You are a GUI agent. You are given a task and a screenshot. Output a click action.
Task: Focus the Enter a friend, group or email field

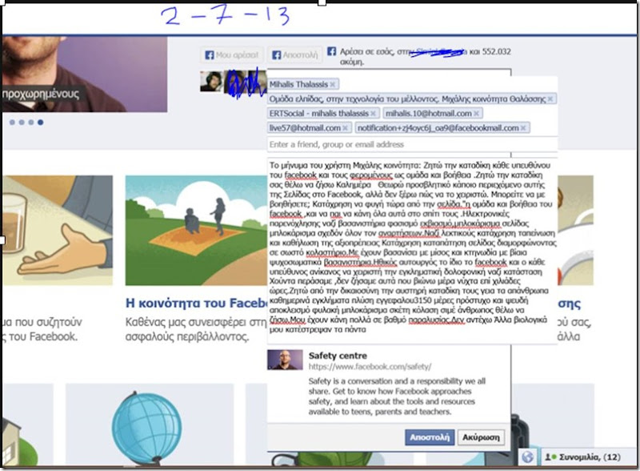[412, 144]
